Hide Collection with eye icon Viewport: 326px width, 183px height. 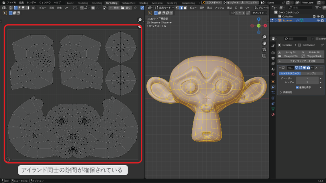[x=318, y=16]
